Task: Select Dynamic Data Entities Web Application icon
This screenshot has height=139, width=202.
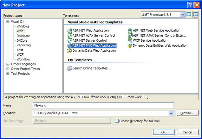Action: tap(130, 46)
